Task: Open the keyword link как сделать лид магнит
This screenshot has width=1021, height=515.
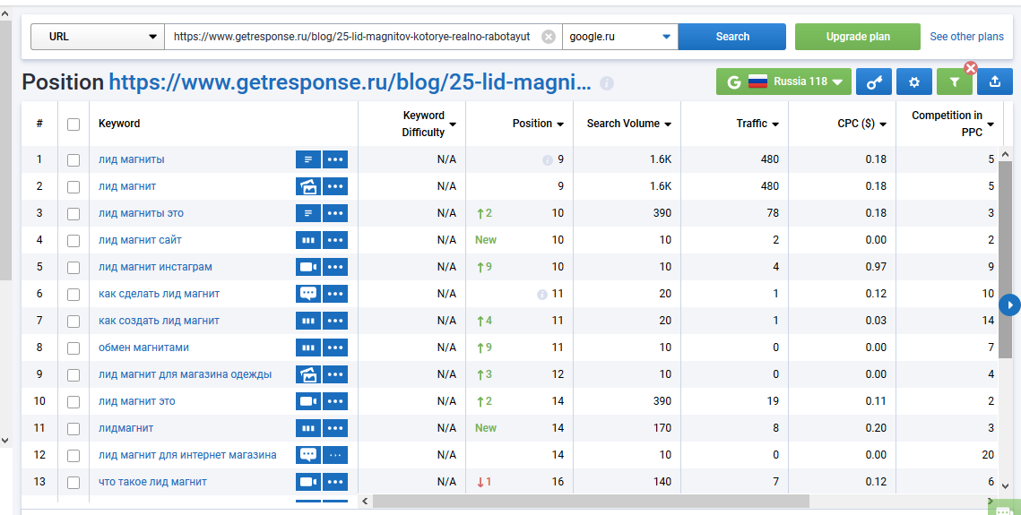Action: [159, 294]
